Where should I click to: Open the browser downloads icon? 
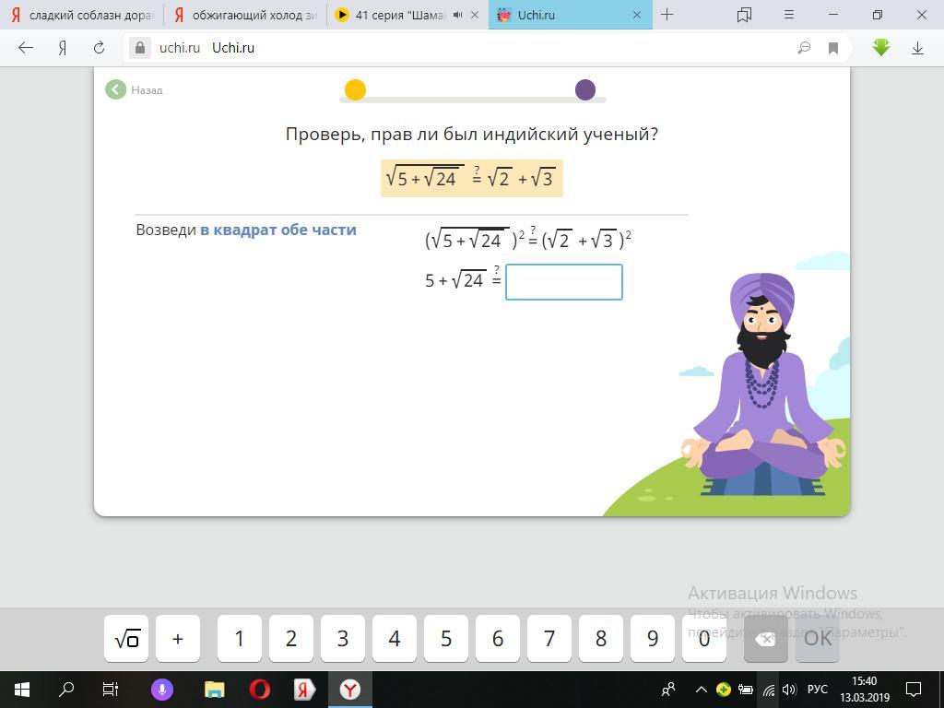coord(917,48)
